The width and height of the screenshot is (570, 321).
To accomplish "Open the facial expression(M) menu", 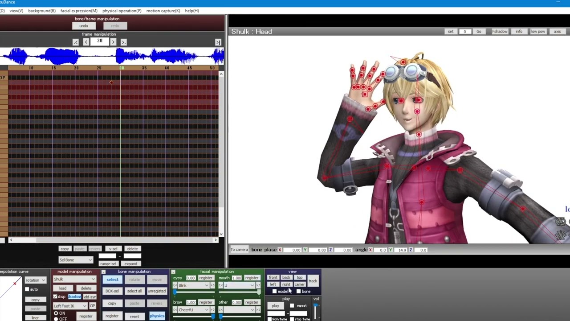I will [79, 11].
